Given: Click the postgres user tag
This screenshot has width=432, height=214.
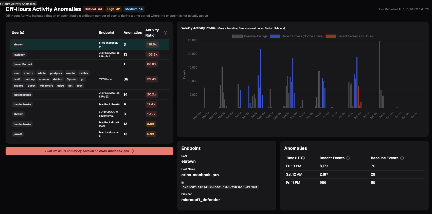Looking at the screenshot, I should (56, 73).
